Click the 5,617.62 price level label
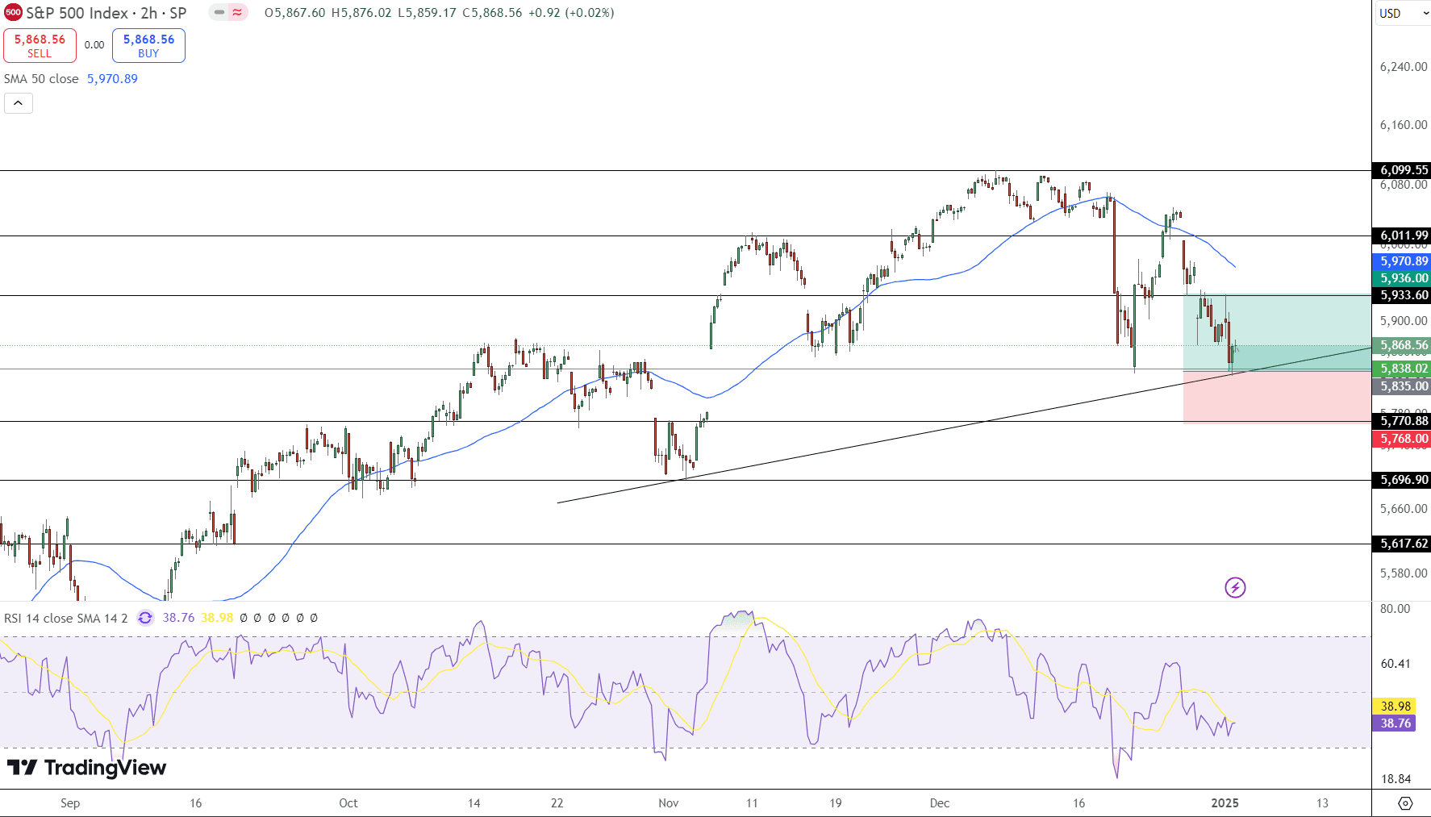 [x=1402, y=544]
